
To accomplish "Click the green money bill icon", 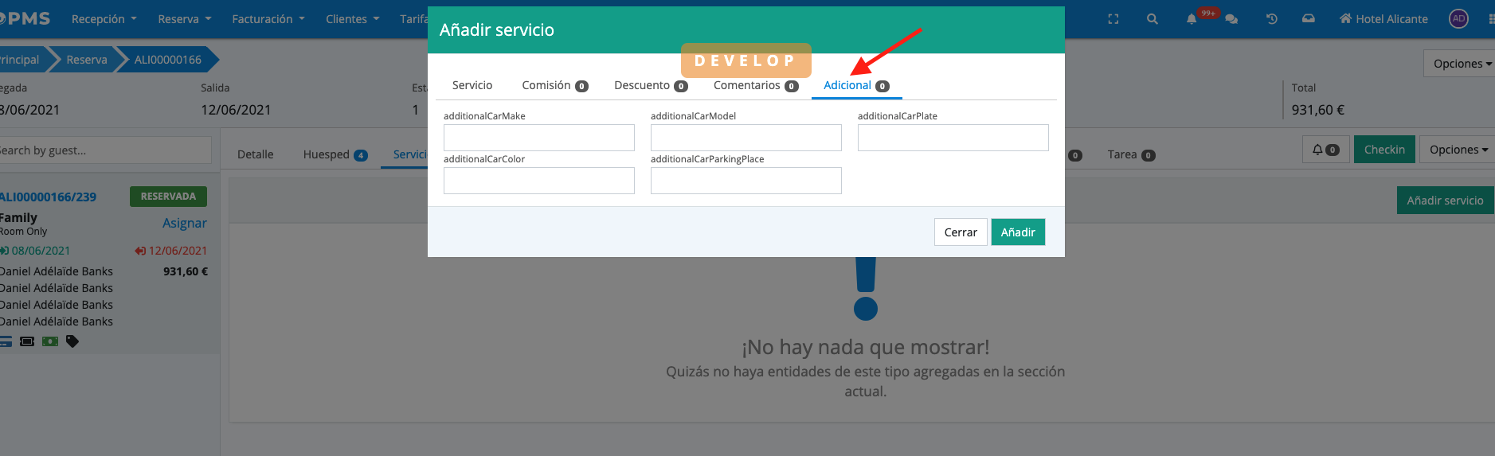I will pyautogui.click(x=50, y=341).
